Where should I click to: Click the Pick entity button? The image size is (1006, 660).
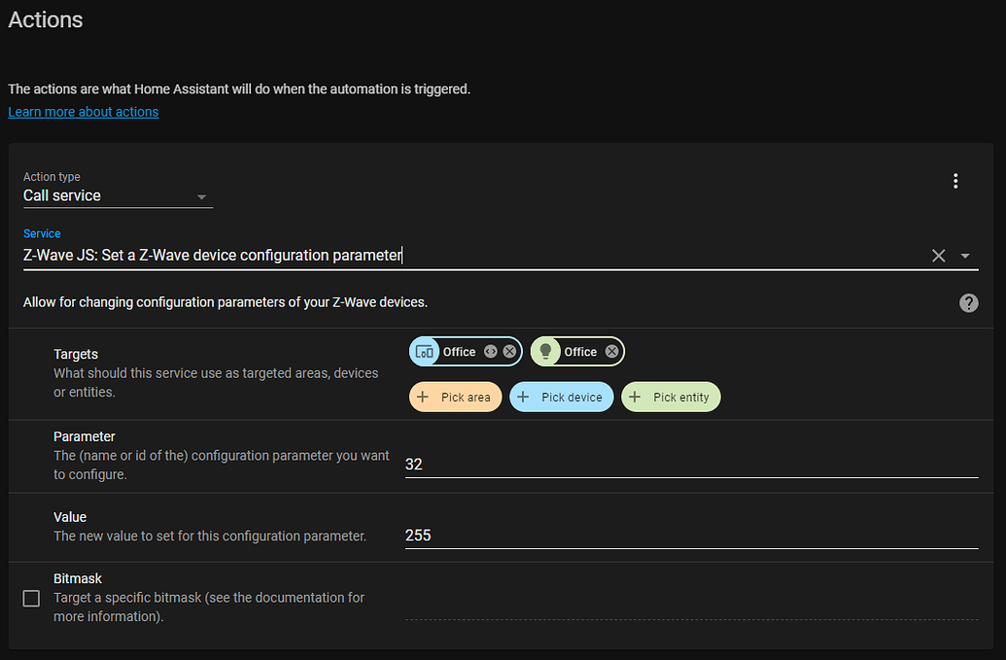(671, 397)
